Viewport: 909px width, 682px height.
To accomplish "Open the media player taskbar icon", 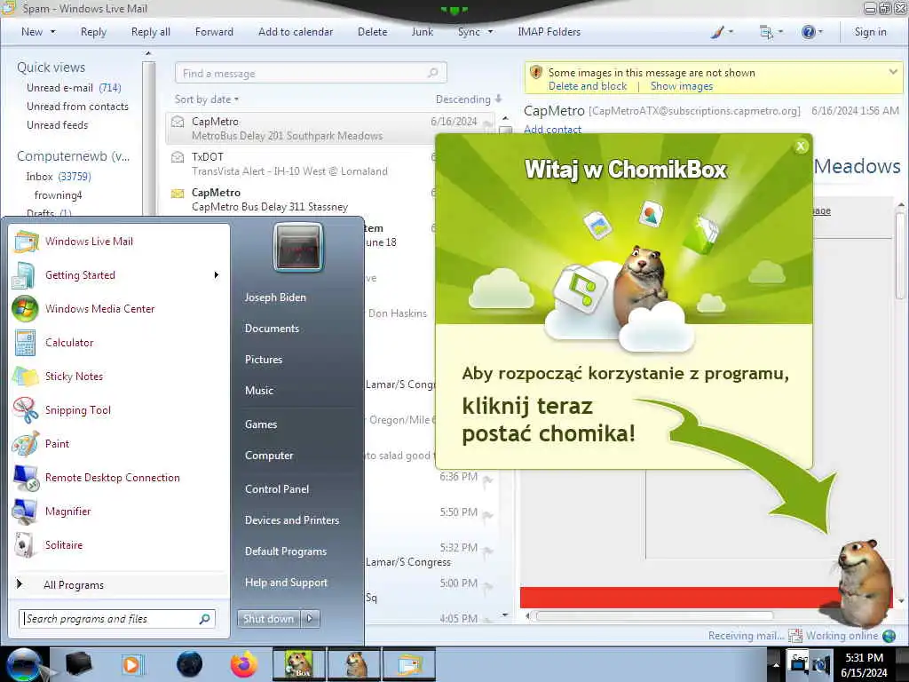I will (132, 664).
